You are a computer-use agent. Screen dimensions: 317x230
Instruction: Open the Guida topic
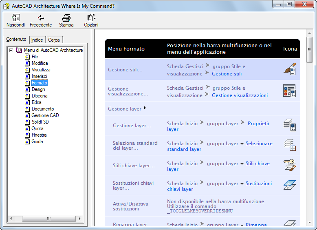coord(37,142)
